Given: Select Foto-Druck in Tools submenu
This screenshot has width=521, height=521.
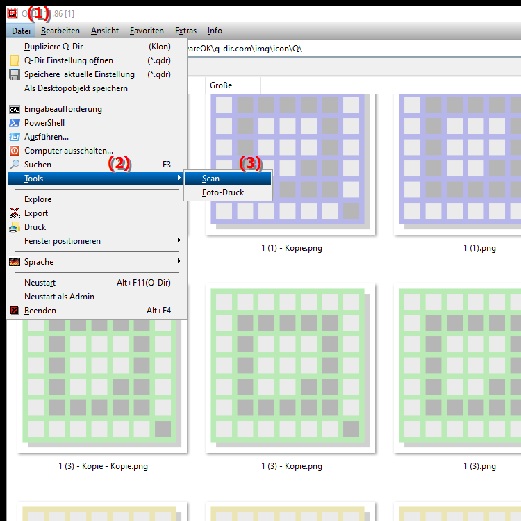Looking at the screenshot, I should 228,192.
